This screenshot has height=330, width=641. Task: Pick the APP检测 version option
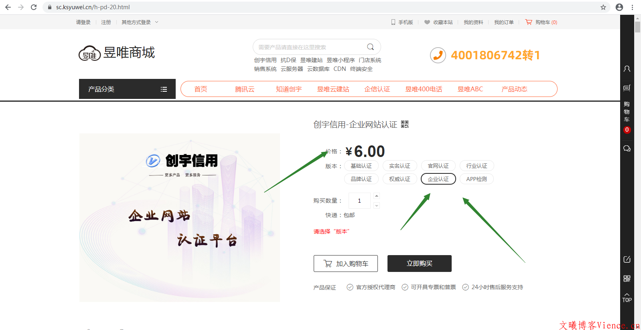(x=477, y=179)
